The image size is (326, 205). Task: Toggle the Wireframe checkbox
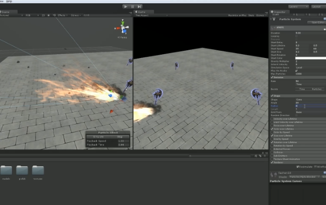[x=316, y=167]
